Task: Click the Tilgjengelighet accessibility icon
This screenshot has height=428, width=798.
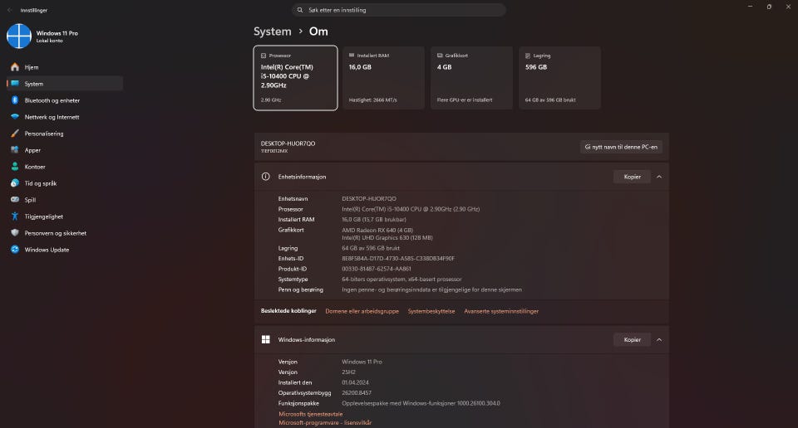Action: (15, 216)
